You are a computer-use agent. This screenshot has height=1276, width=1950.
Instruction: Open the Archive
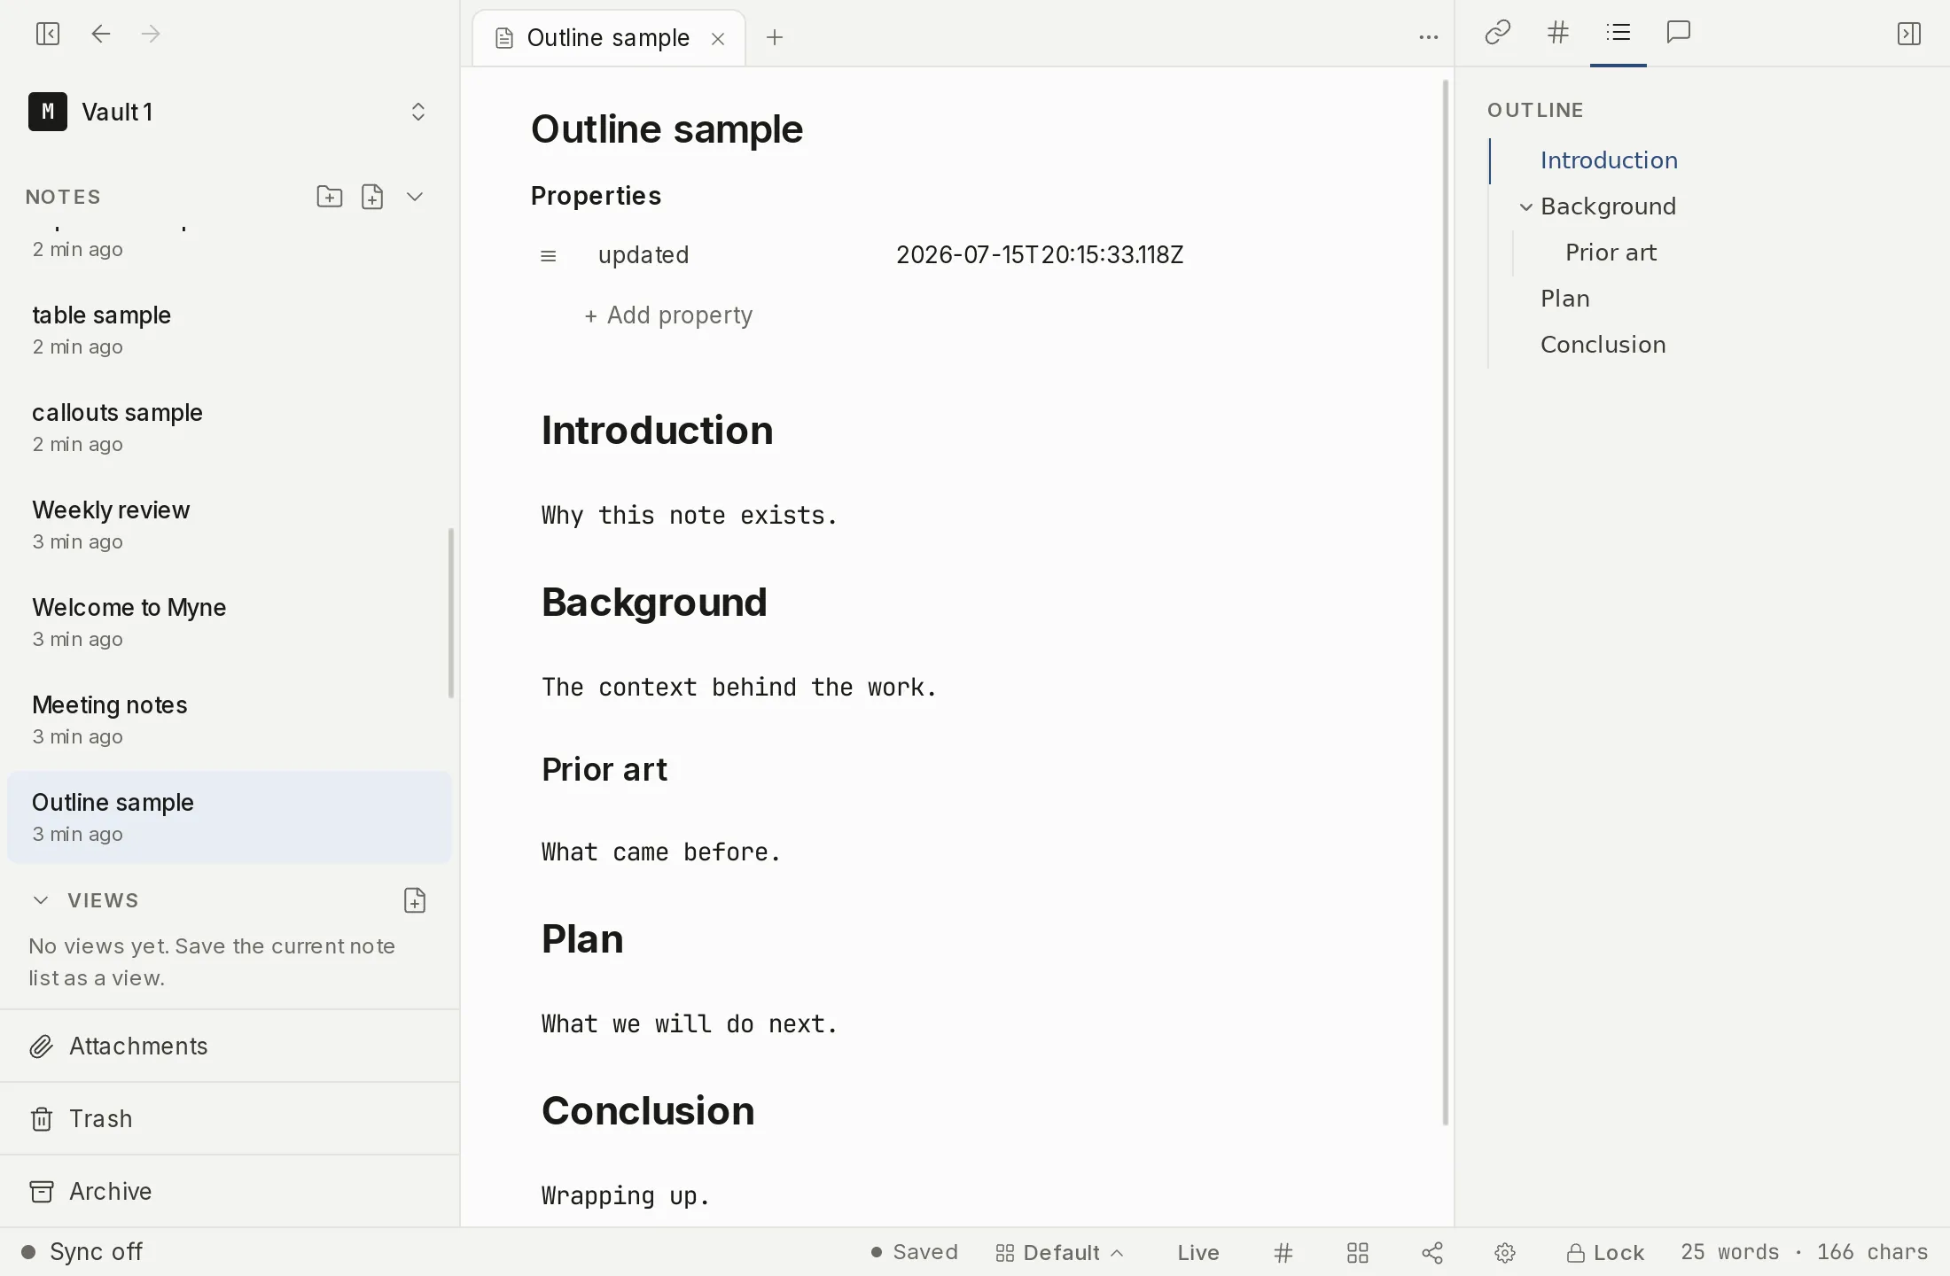click(x=230, y=1192)
